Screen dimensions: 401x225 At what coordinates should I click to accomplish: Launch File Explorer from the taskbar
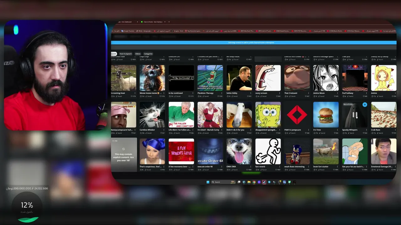click(249, 182)
